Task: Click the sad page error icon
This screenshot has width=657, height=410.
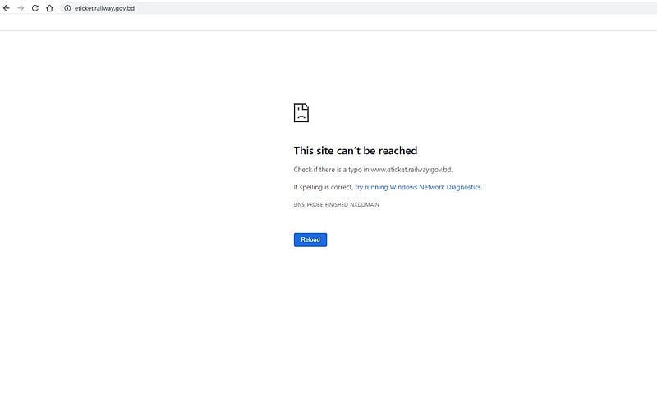Action: pos(301,113)
